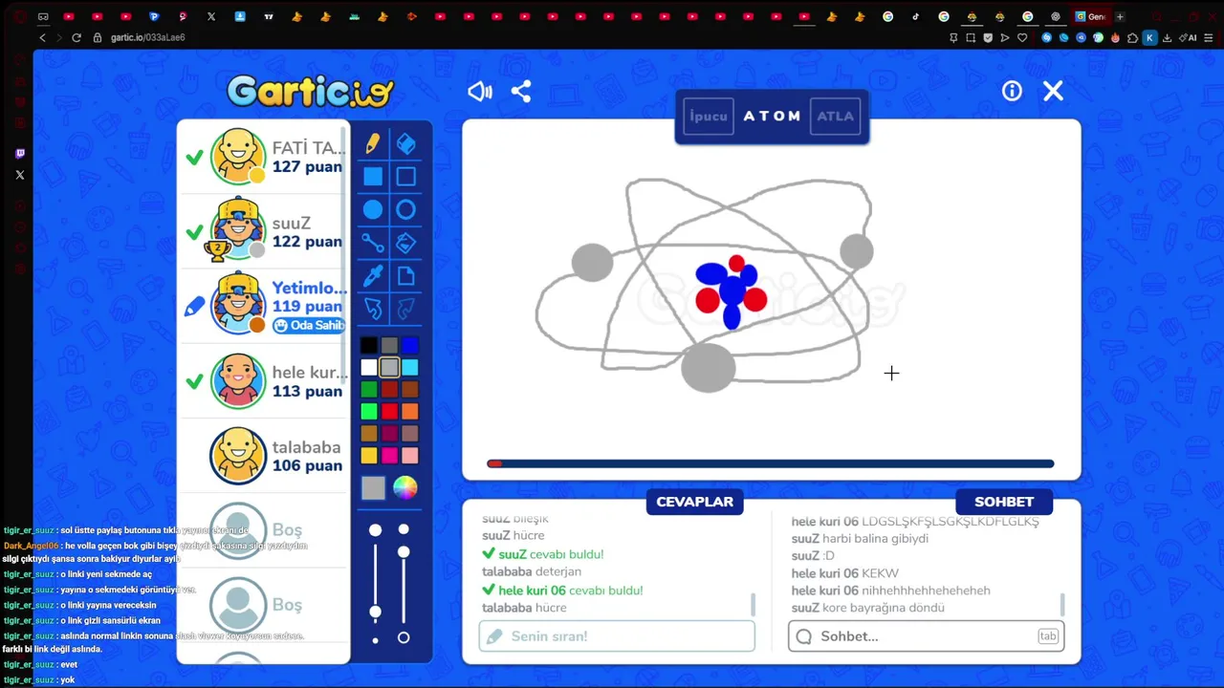Pick the cyan color swatch

click(x=410, y=368)
